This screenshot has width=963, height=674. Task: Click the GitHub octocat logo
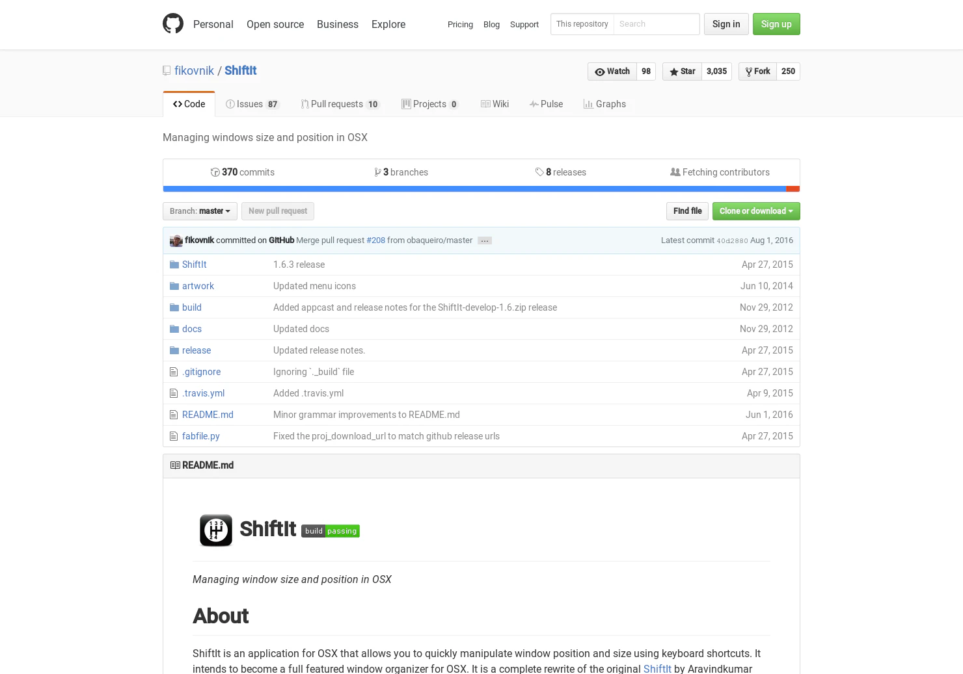click(173, 23)
